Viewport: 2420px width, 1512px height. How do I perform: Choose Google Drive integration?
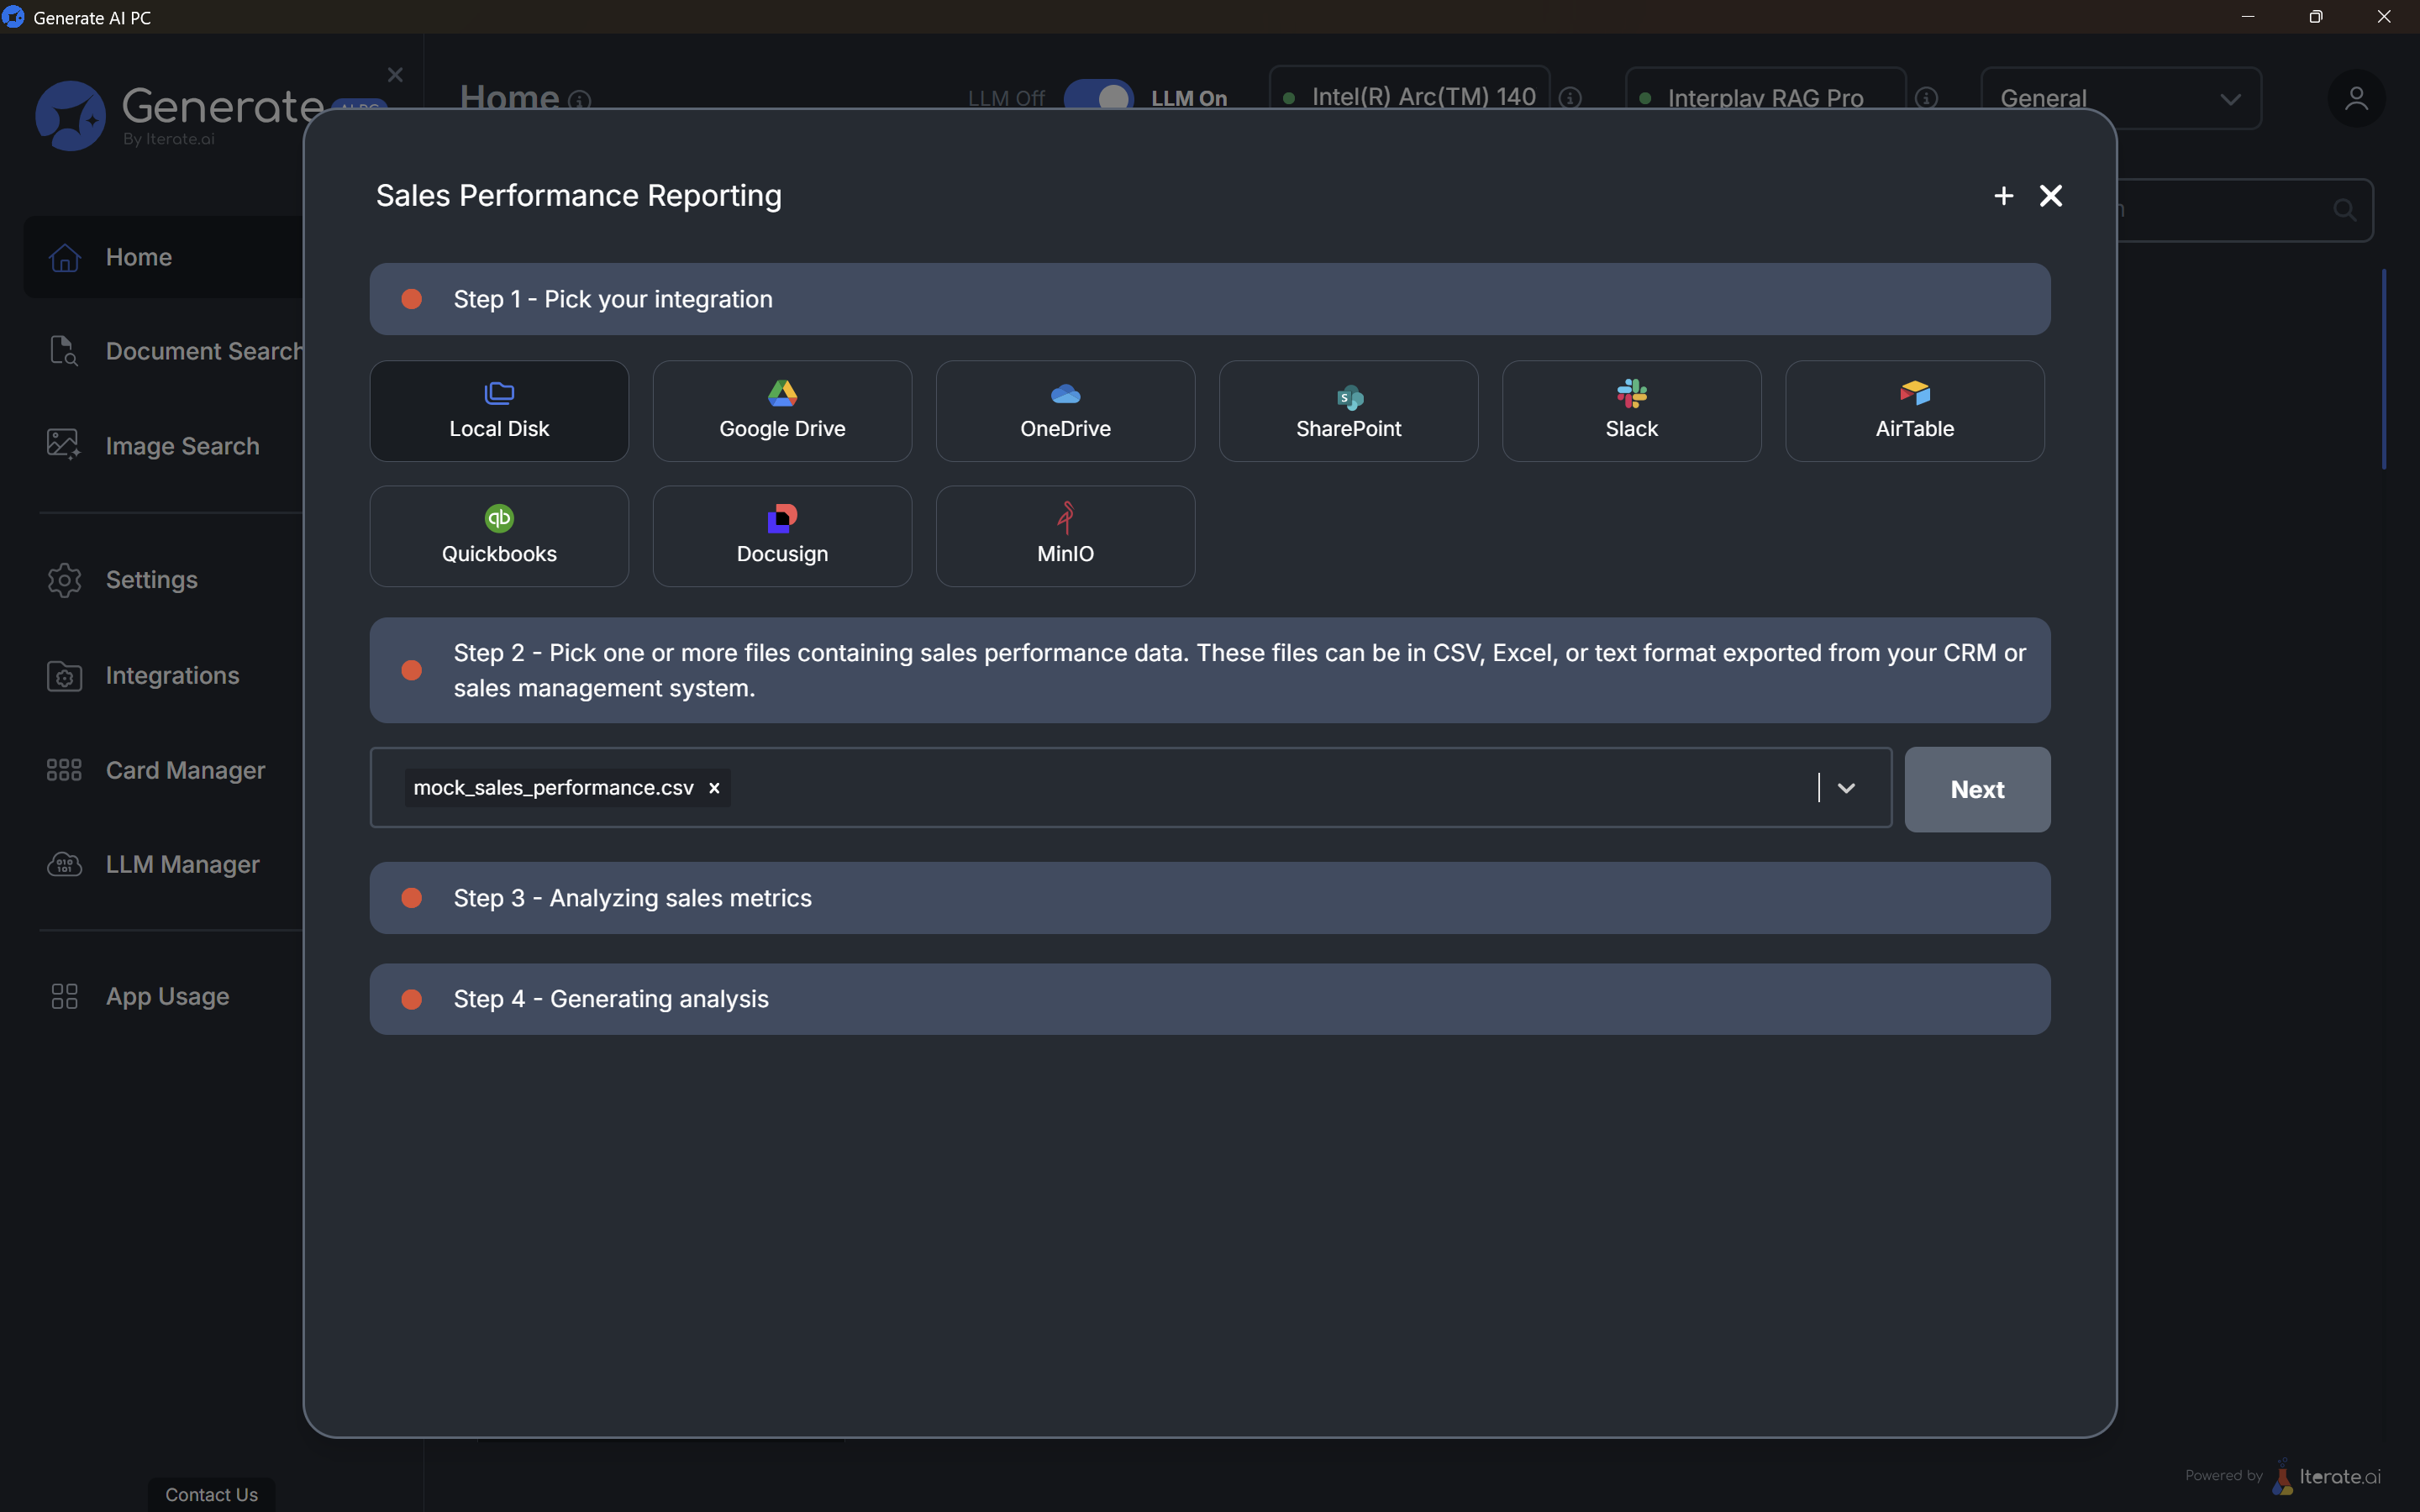(782, 411)
